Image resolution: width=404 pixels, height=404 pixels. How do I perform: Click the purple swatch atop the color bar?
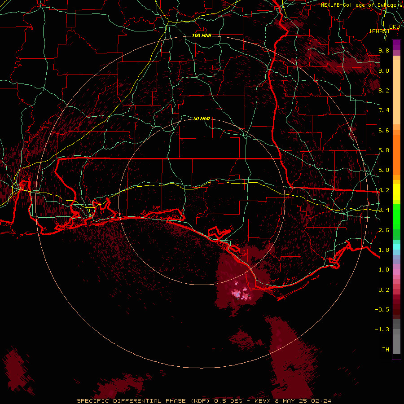coord(396,45)
